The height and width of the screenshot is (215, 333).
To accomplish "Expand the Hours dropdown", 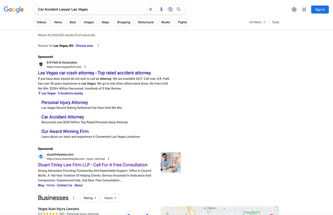I will click(110, 198).
